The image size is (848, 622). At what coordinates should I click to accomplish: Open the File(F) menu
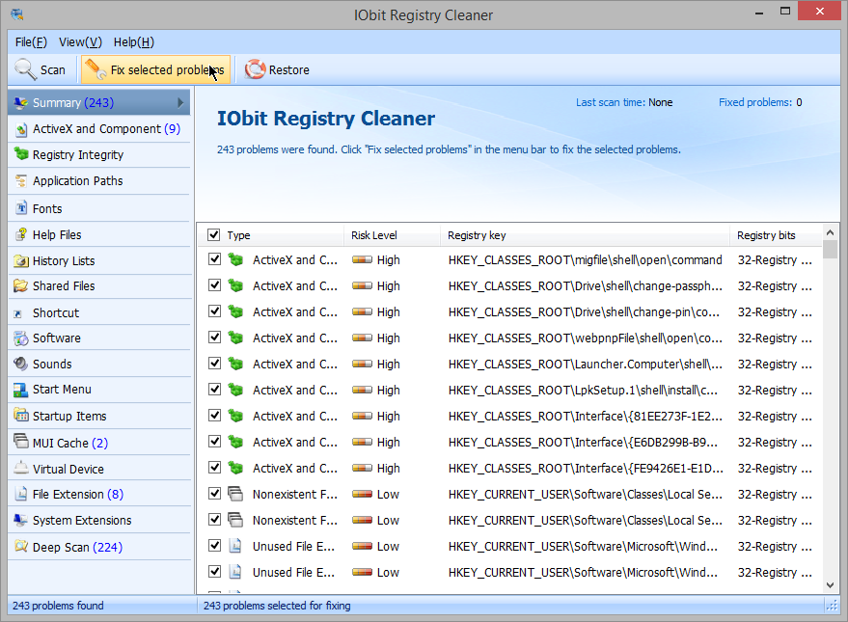point(31,42)
